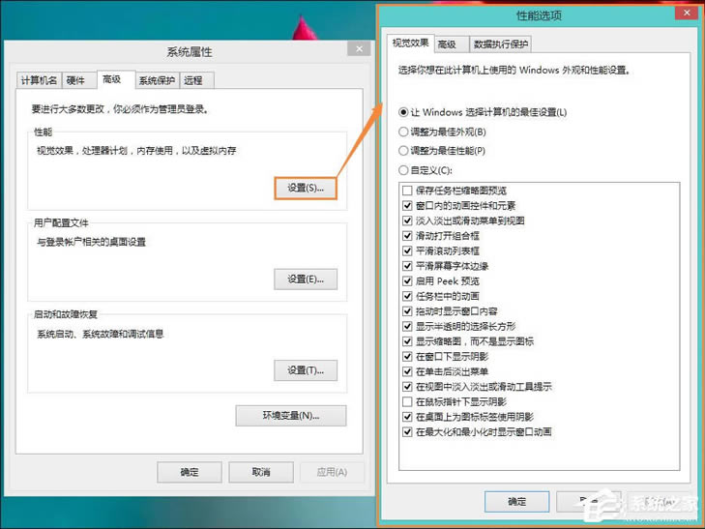Click 设置(E)... under 用户配置文件
Image resolution: width=705 pixels, height=529 pixels.
click(306, 279)
